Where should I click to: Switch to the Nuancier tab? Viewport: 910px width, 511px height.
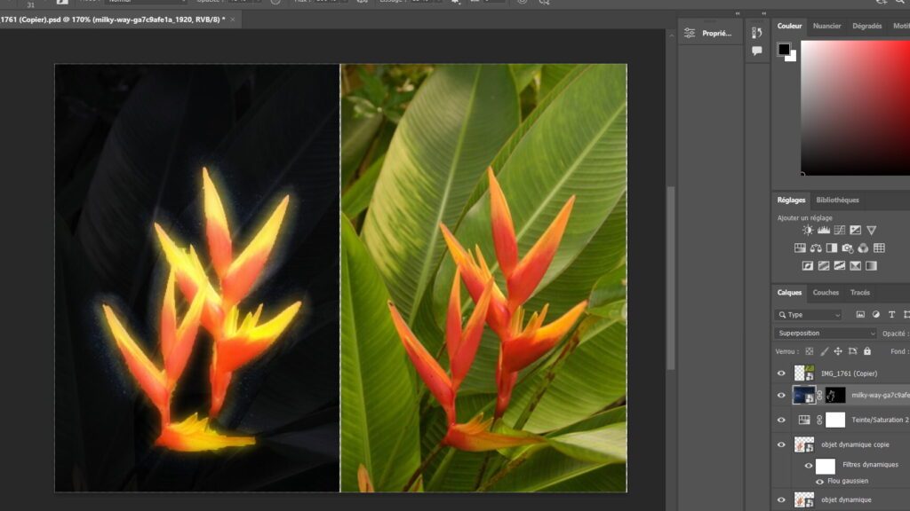826,26
